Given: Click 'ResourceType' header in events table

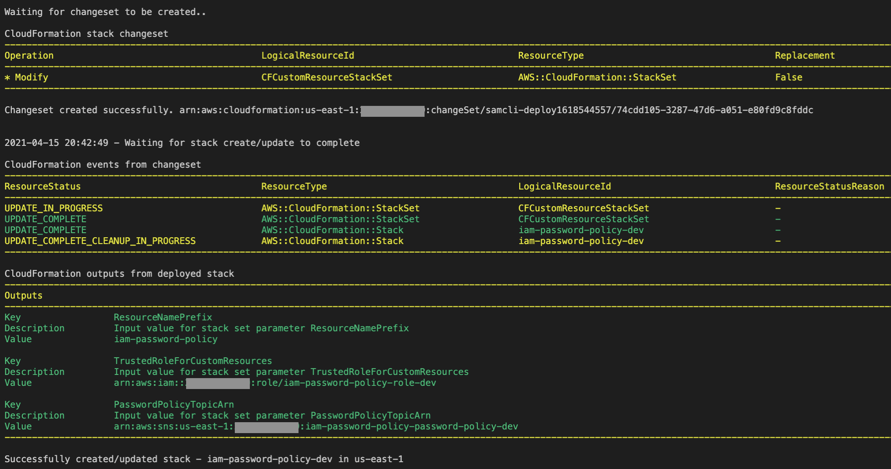Looking at the screenshot, I should [294, 186].
